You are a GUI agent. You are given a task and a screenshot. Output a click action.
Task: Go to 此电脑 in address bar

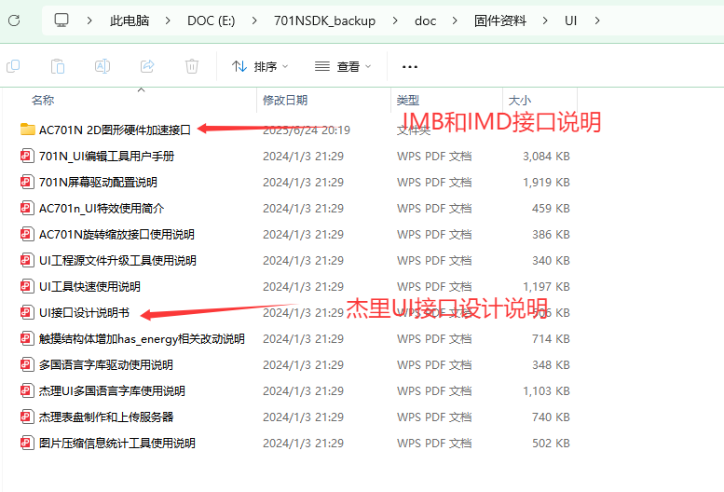130,20
